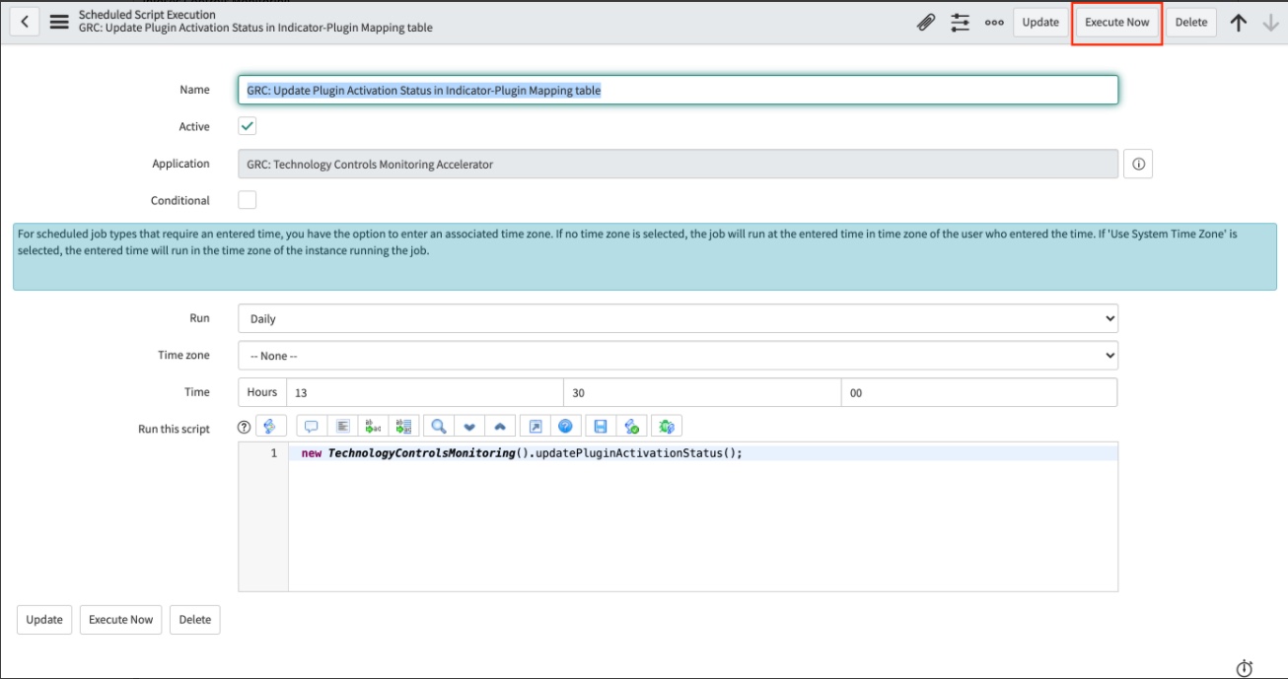
Task: Click the paperclip attachments icon
Action: (x=926, y=22)
